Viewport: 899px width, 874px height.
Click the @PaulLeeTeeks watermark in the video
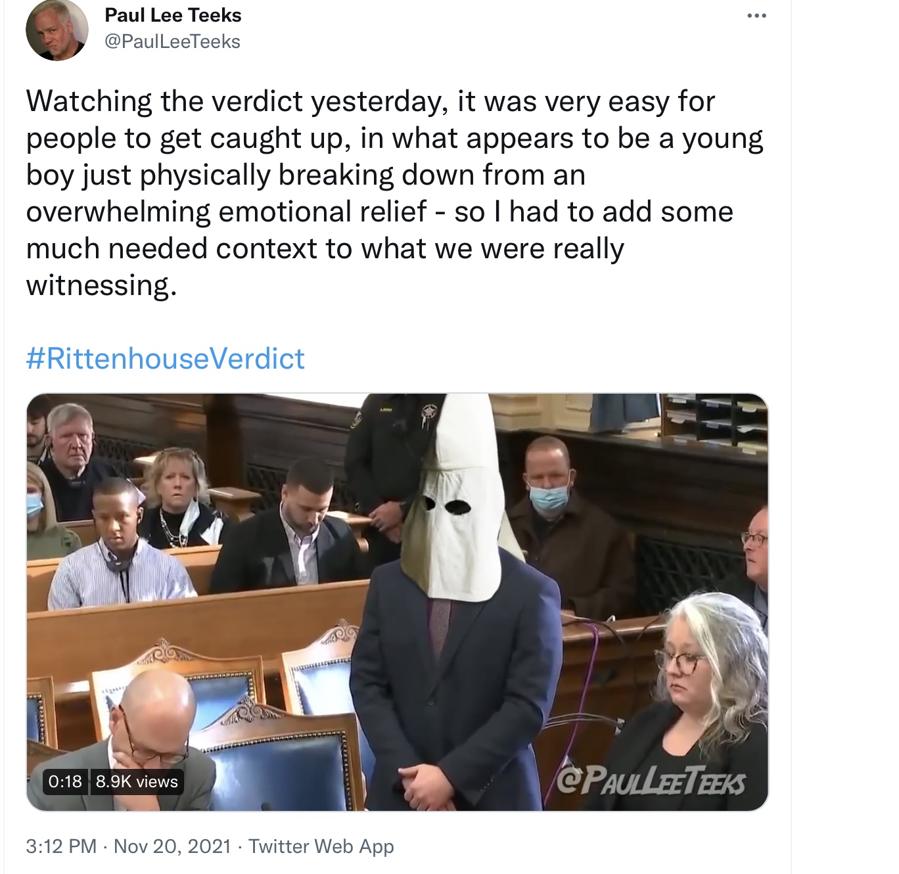651,782
